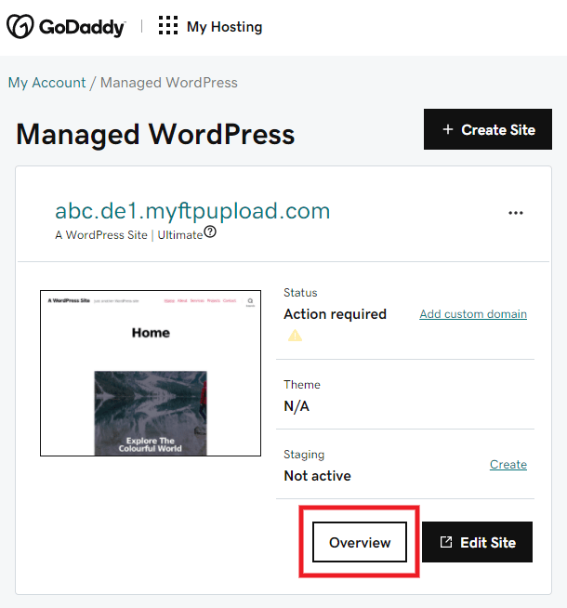The height and width of the screenshot is (608, 567).
Task: Open abc.de1.myftpupload.com site link
Action: coord(192,211)
